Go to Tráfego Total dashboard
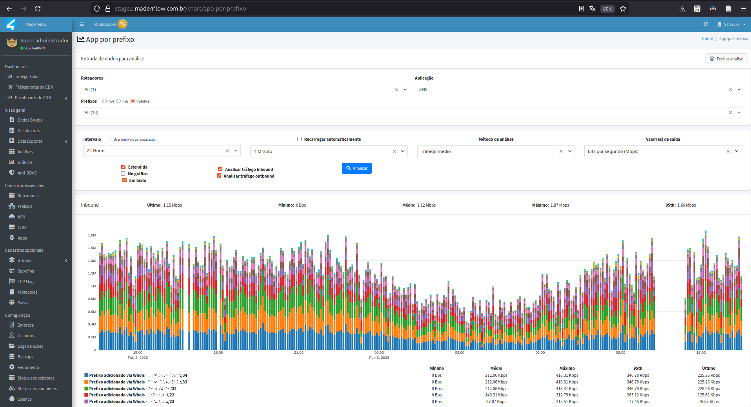Viewport: 751px width, 407px height. click(x=27, y=76)
